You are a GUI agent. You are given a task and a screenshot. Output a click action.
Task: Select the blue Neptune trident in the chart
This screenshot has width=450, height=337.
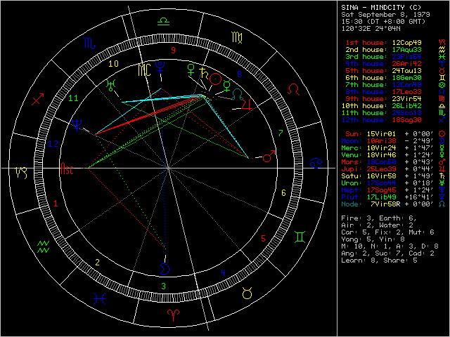coord(77,125)
